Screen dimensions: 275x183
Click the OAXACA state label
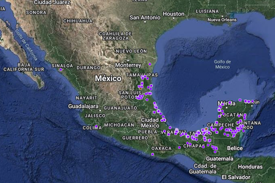(x=162, y=148)
